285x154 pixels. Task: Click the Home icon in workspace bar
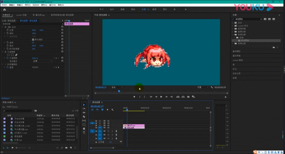[x=4, y=10]
